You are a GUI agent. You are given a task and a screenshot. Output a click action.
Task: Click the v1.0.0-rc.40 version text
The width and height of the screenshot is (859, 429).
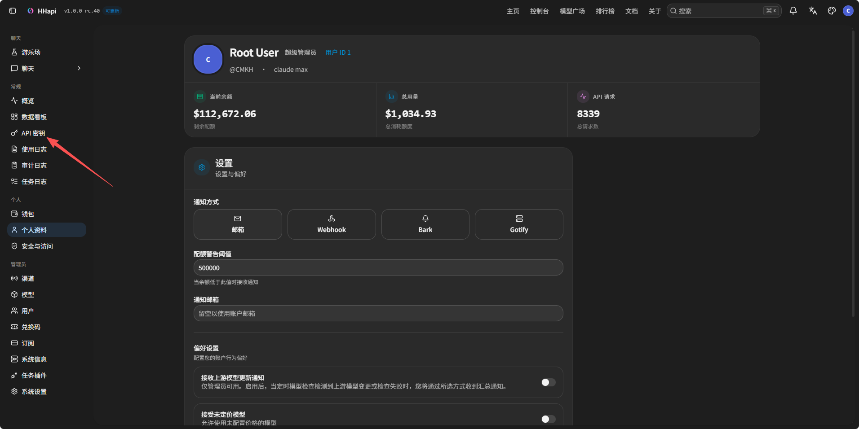82,11
